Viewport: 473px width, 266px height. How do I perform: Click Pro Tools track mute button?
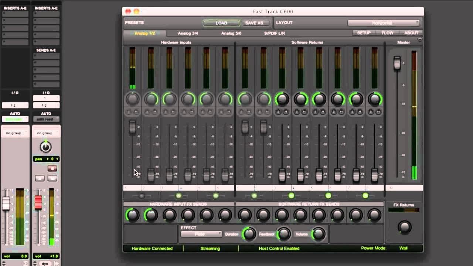click(52, 178)
